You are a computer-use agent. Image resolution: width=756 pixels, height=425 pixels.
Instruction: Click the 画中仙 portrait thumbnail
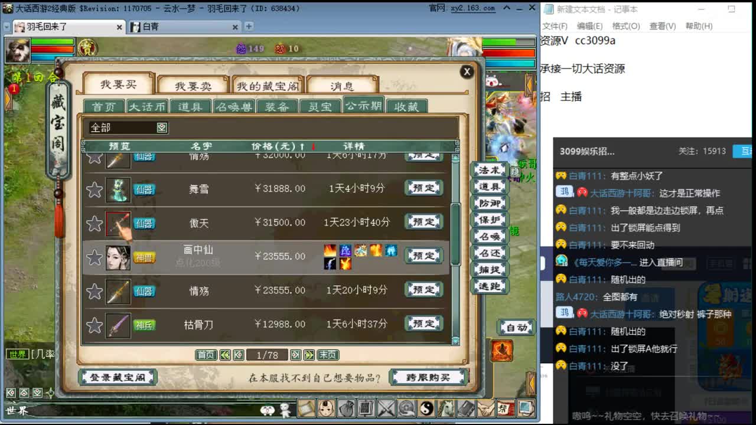pos(118,257)
